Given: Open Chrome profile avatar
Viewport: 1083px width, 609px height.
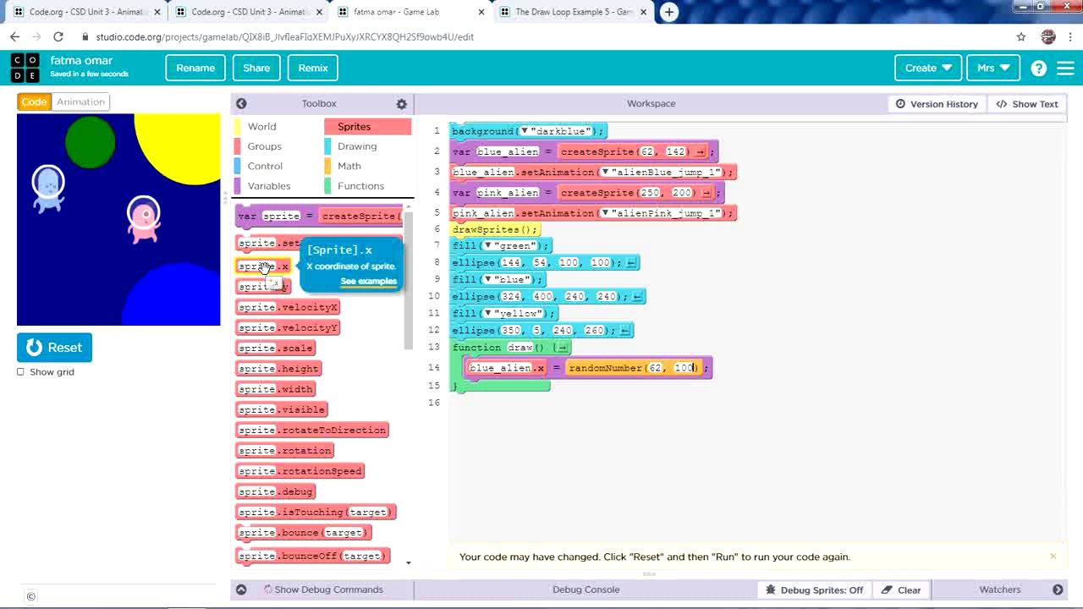Looking at the screenshot, I should (1048, 36).
